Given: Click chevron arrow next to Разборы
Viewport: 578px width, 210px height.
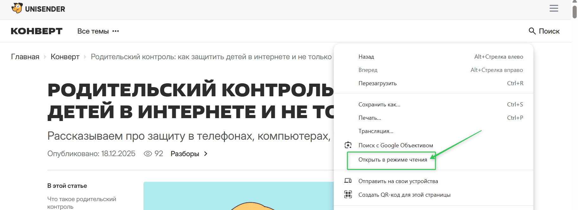Looking at the screenshot, I should coord(206,154).
